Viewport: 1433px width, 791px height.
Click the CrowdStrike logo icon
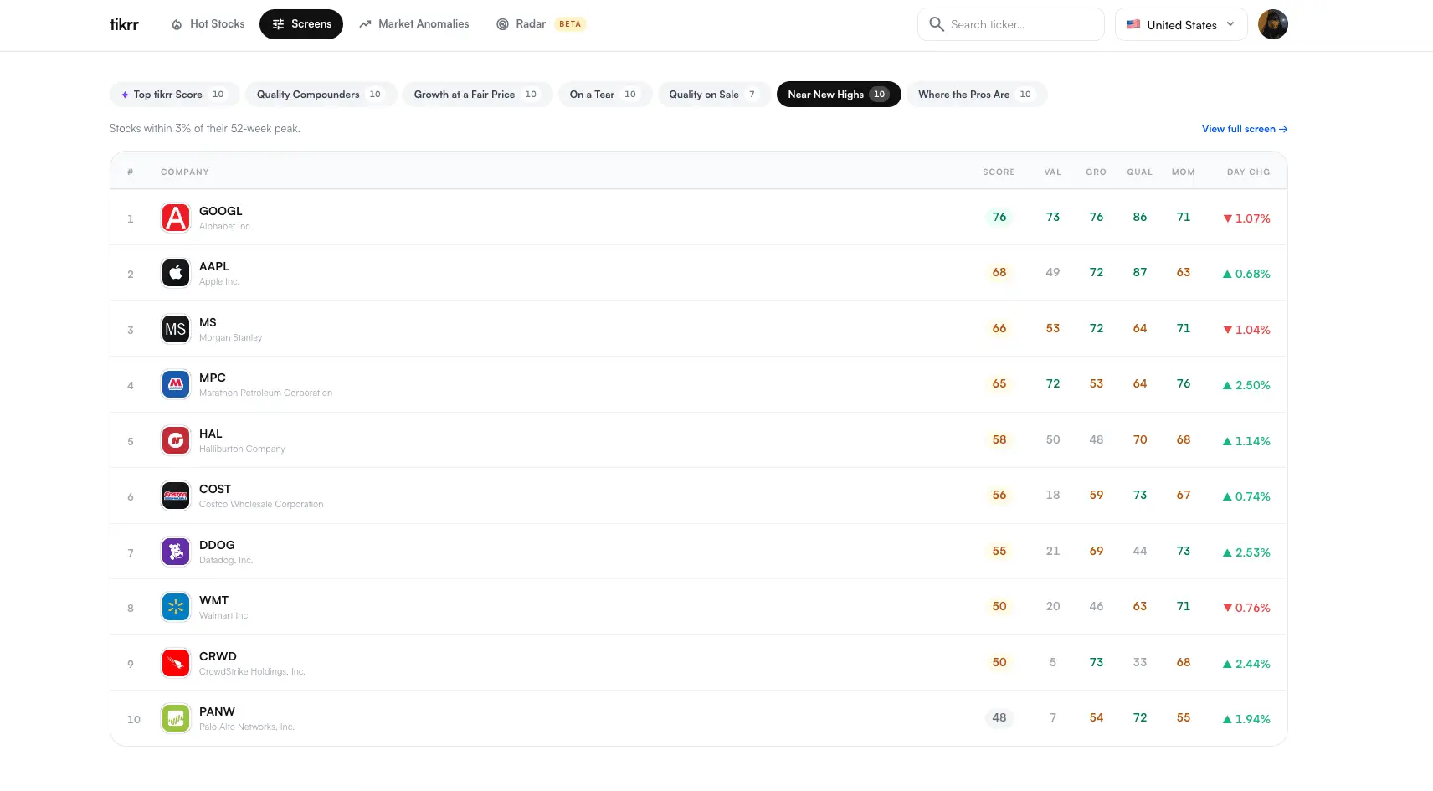click(176, 663)
